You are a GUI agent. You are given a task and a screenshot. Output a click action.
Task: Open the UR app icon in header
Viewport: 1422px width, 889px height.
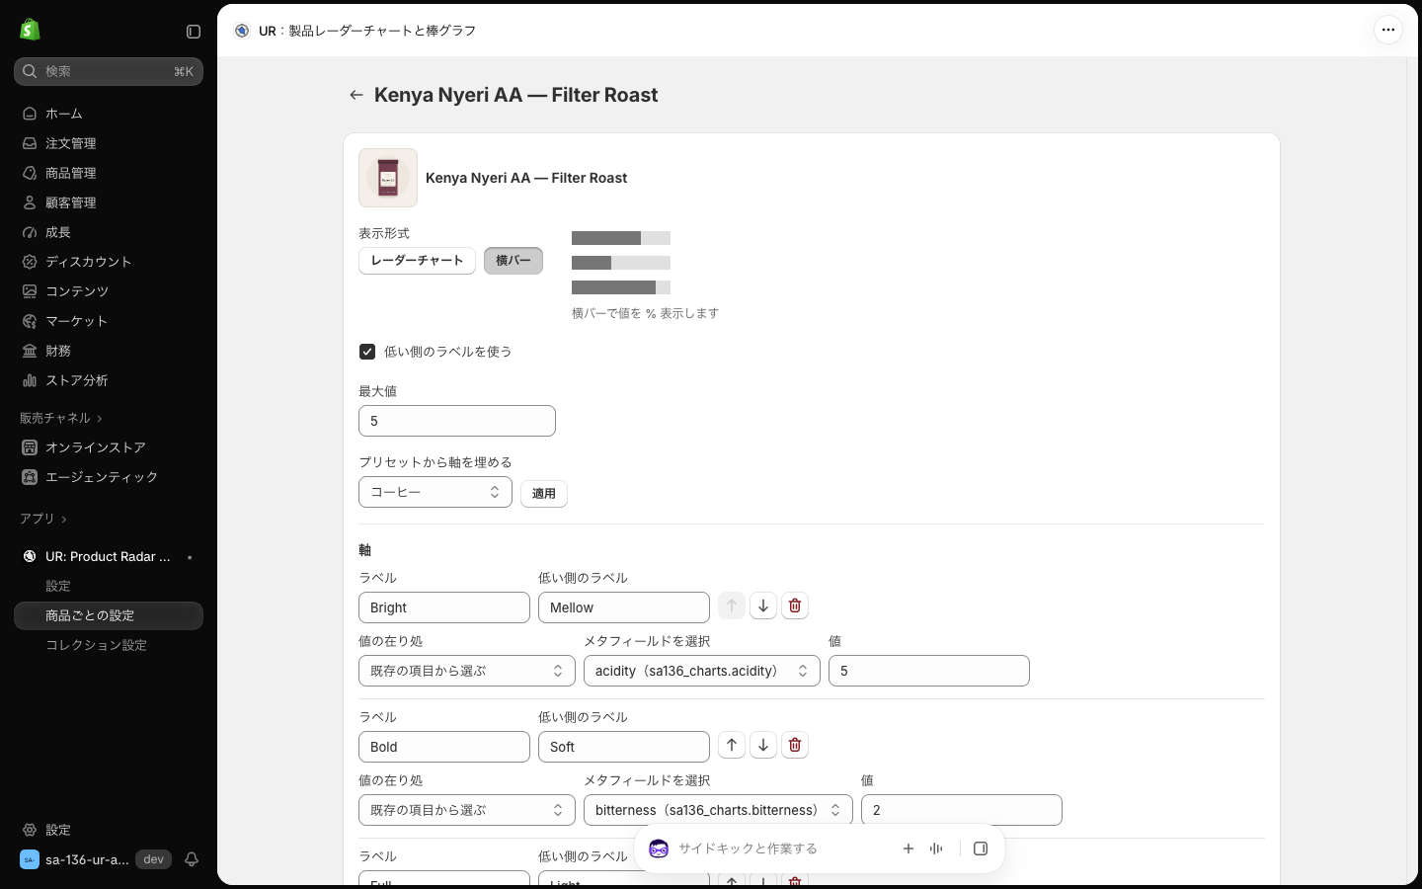(x=242, y=31)
